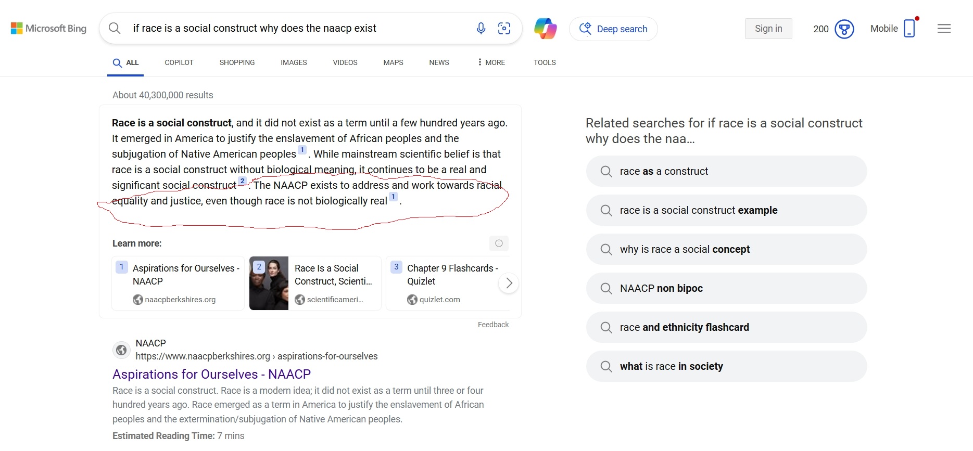Search related: what is race in society
Viewport: 973px width, 451px height.
pyautogui.click(x=726, y=366)
